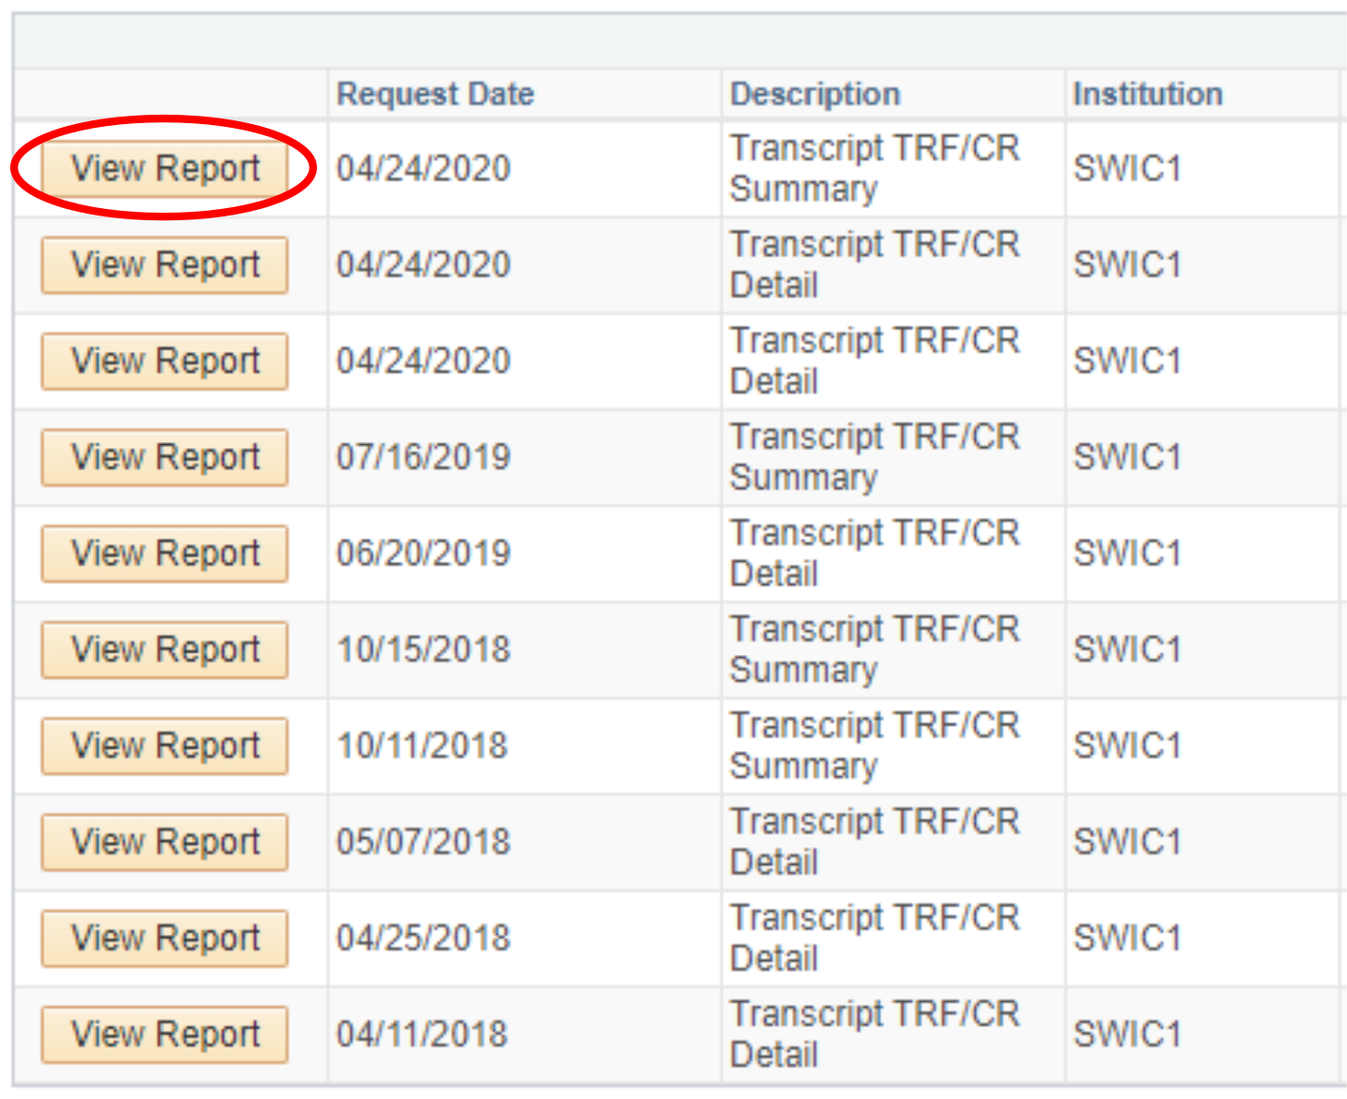Screen dimensions: 1347x1099
Task: View the report requested on 06/20/2019
Action: 165,553
